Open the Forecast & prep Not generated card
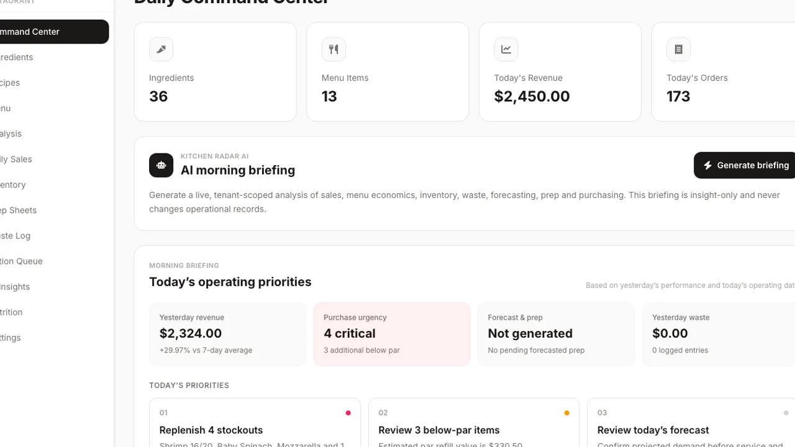Viewport: 795px width, 447px height. [x=556, y=334]
